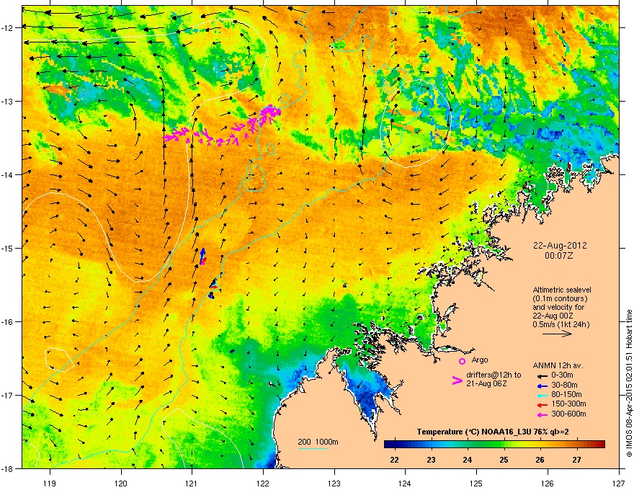Viewport: 634px width, 490px height.
Task: Click the '122' longitude axis label
Action: (x=263, y=483)
